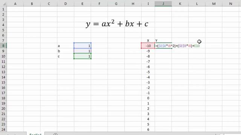Select column I header
Screen dimensions: 241x135
click(x=148, y=4)
